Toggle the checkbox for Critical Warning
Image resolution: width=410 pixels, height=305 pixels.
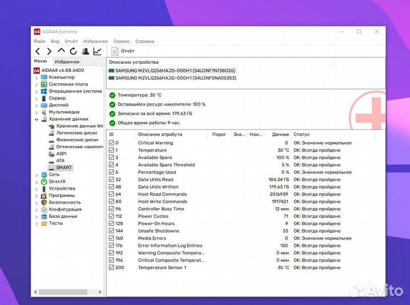pos(111,143)
